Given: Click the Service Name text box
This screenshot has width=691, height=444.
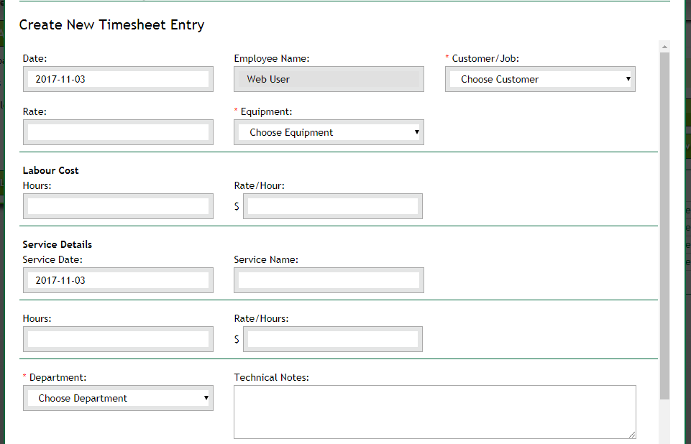Looking at the screenshot, I should click(x=329, y=280).
